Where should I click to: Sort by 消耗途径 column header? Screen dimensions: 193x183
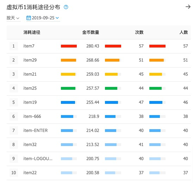[32, 32]
